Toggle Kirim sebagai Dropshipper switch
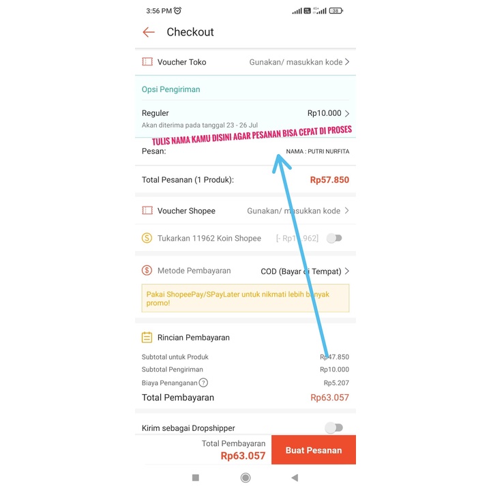This screenshot has height=491, width=491. [334, 428]
